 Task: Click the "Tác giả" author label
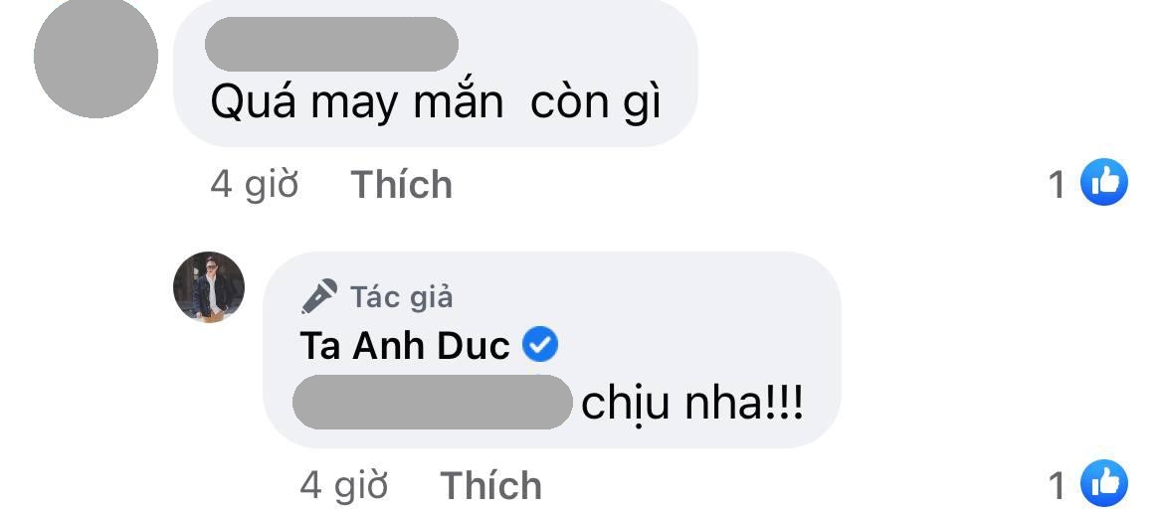pyautogui.click(x=402, y=297)
